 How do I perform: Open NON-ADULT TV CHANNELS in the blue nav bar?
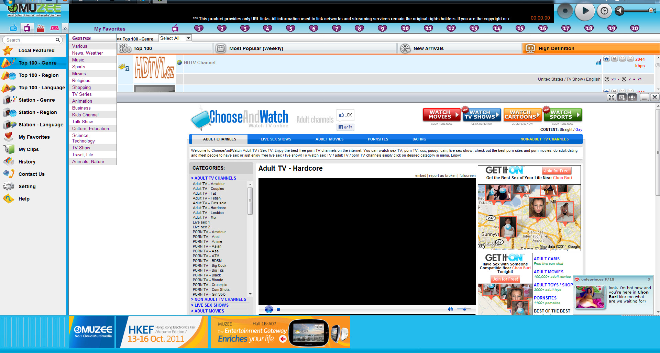(544, 139)
